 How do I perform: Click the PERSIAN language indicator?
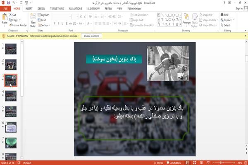pos(27,163)
